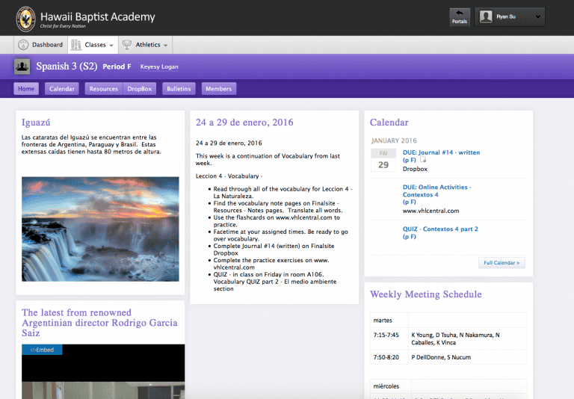Select the Members tab
Image resolution: width=574 pixels, height=399 pixels.
tap(218, 89)
